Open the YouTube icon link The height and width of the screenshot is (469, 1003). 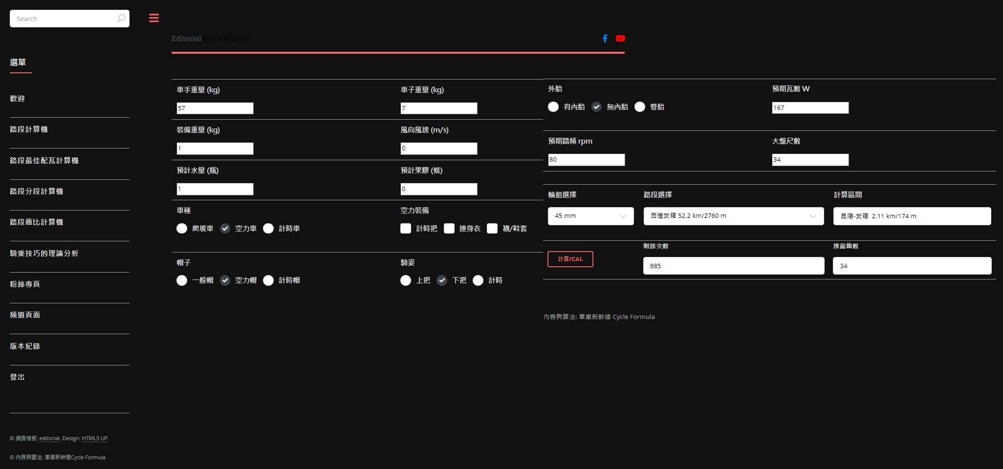[620, 39]
